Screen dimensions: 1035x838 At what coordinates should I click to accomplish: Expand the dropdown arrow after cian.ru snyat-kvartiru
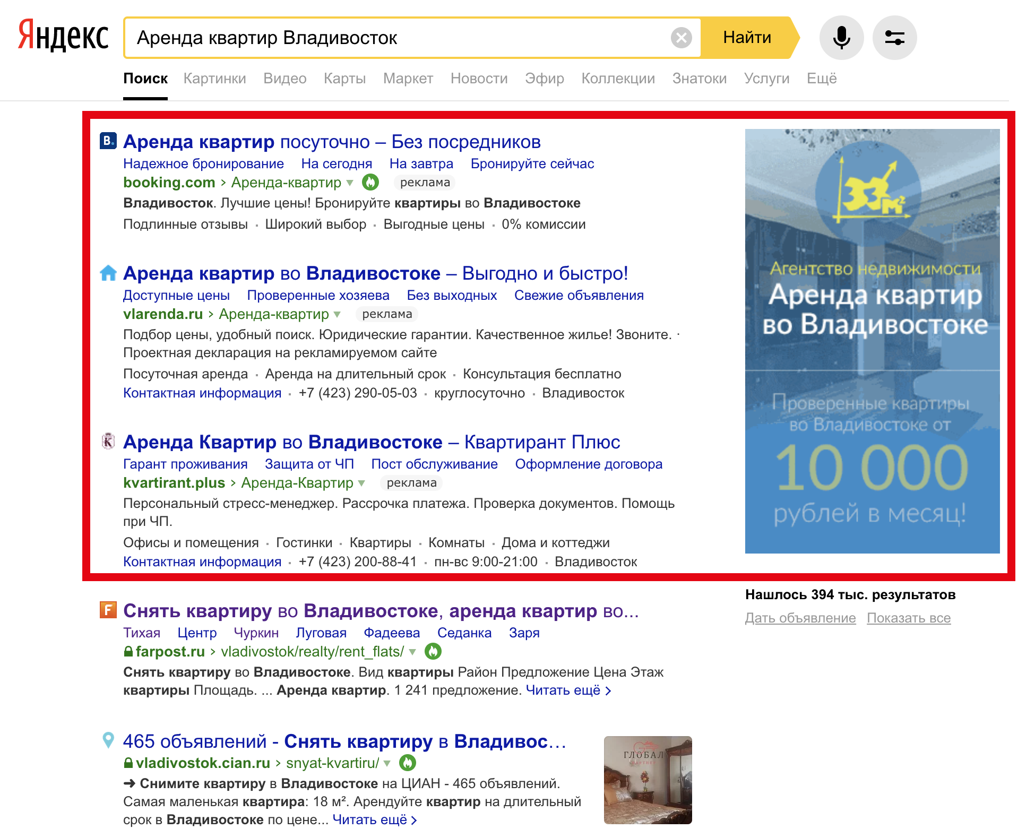pos(387,763)
